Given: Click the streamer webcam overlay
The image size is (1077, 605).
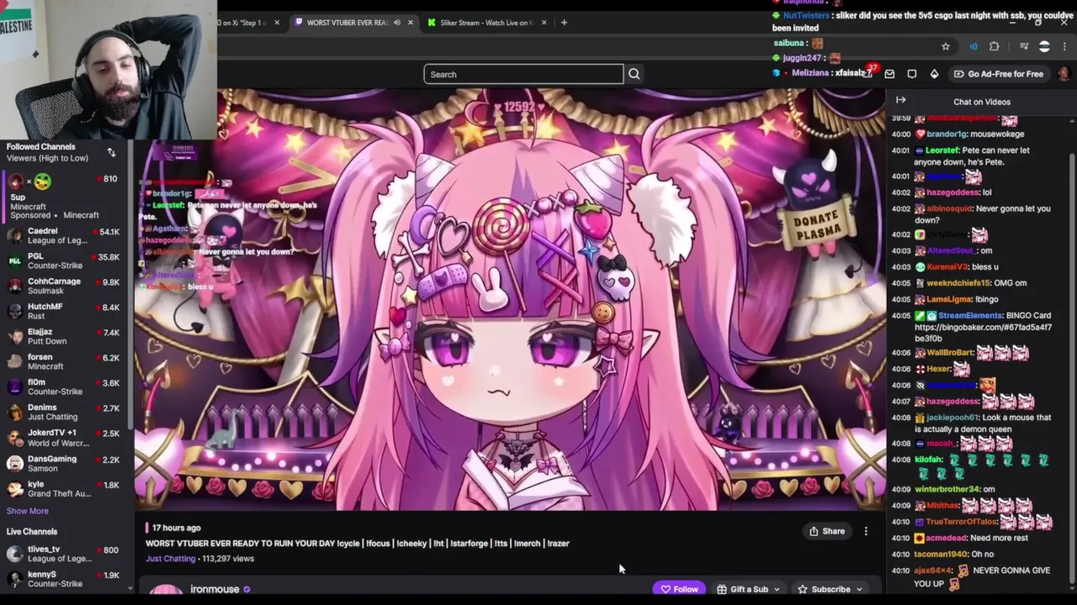Looking at the screenshot, I should coord(109,70).
